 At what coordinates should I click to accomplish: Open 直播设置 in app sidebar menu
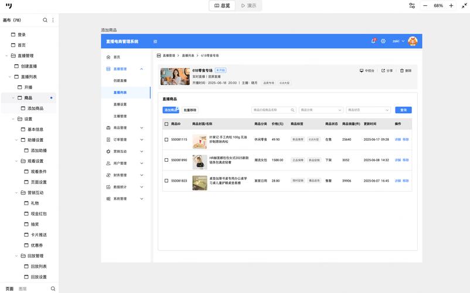click(x=120, y=104)
